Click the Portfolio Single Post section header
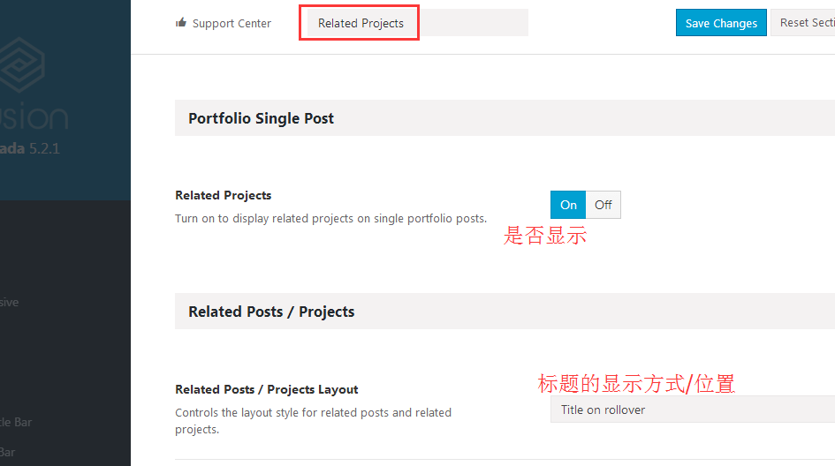The height and width of the screenshot is (466, 835). (x=505, y=118)
